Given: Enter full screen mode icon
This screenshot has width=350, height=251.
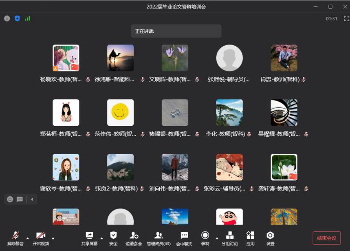Looking at the screenshot, I should click(346, 18).
